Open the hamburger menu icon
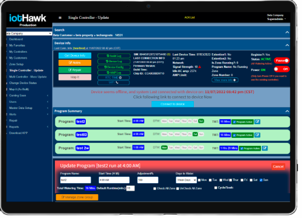This screenshot has height=219, width=302. [x=60, y=18]
